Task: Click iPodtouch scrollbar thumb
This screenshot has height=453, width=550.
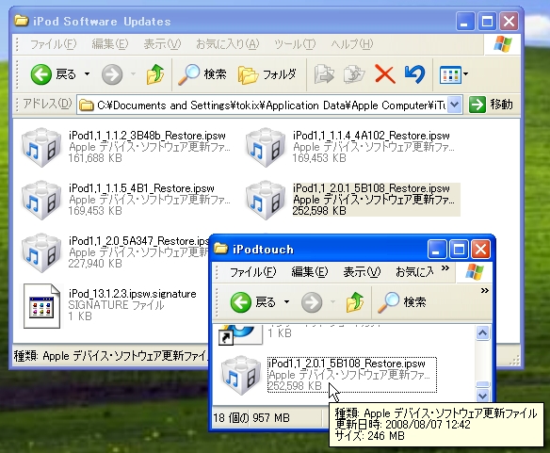Action: point(482,384)
